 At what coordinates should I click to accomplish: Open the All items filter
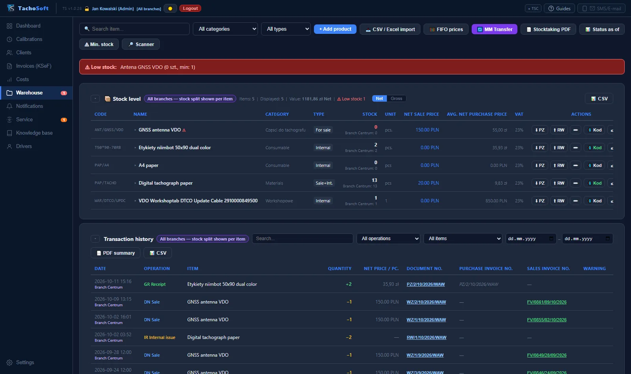pyautogui.click(x=463, y=239)
